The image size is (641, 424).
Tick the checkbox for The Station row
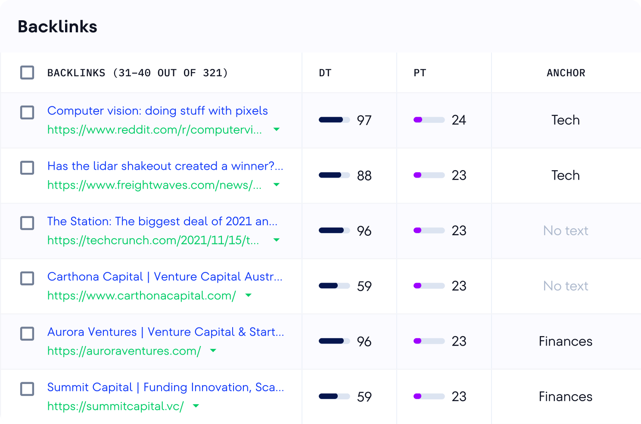click(27, 223)
